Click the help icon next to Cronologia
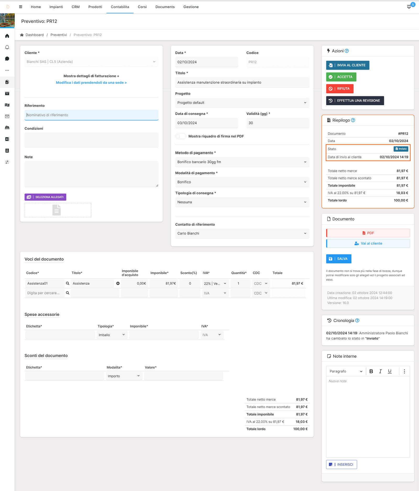Image resolution: width=419 pixels, height=491 pixels. click(357, 321)
